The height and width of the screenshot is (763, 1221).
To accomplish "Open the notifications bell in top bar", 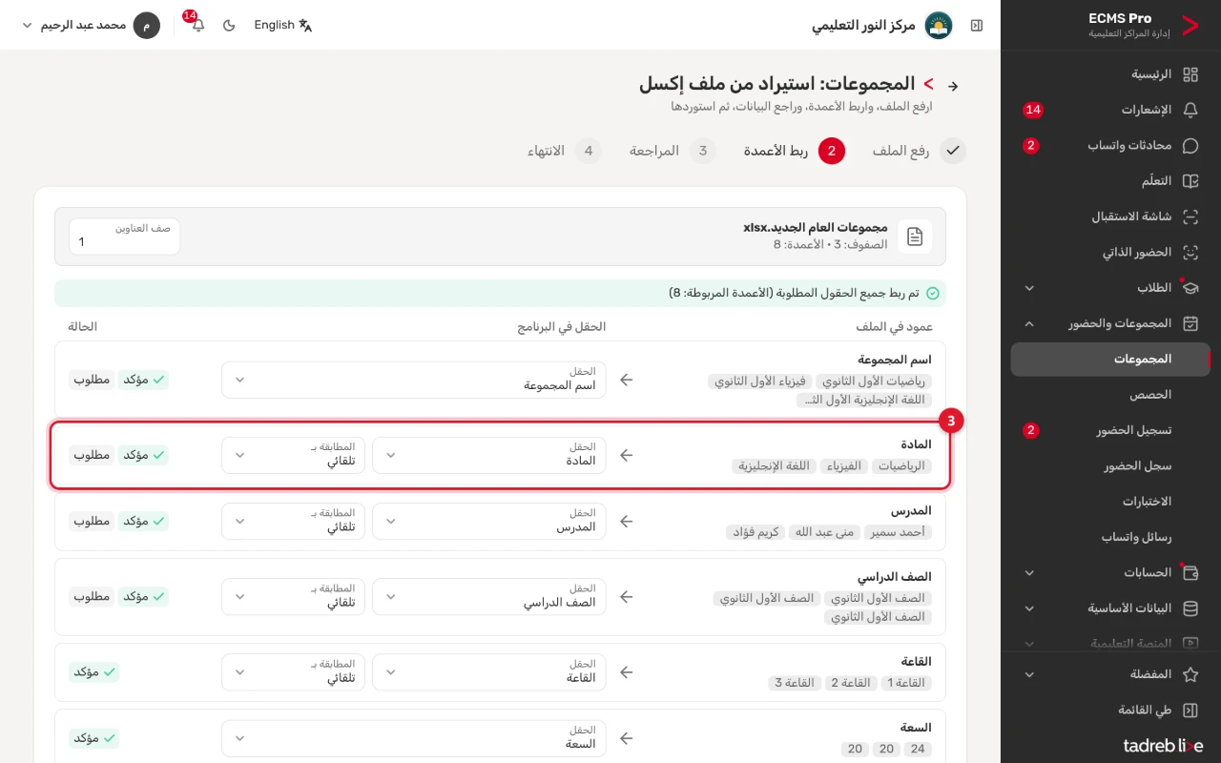I will pos(197,26).
